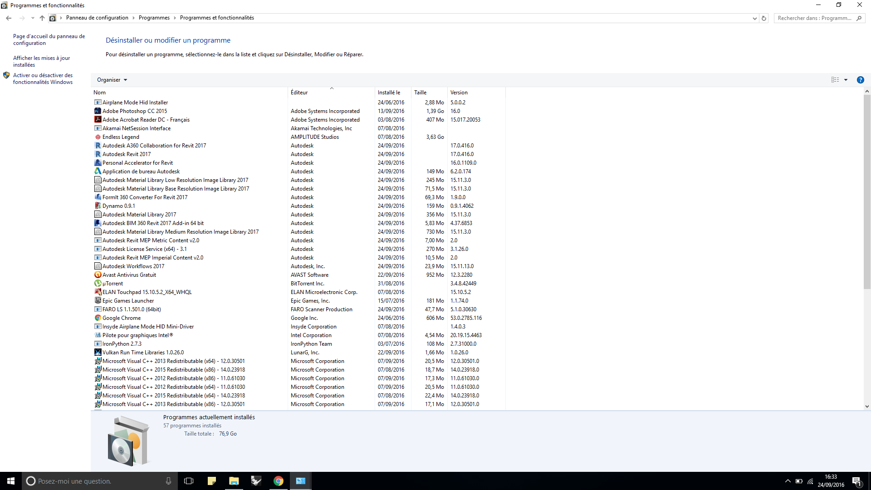Click the vertical scrollbar thumb

867,192
